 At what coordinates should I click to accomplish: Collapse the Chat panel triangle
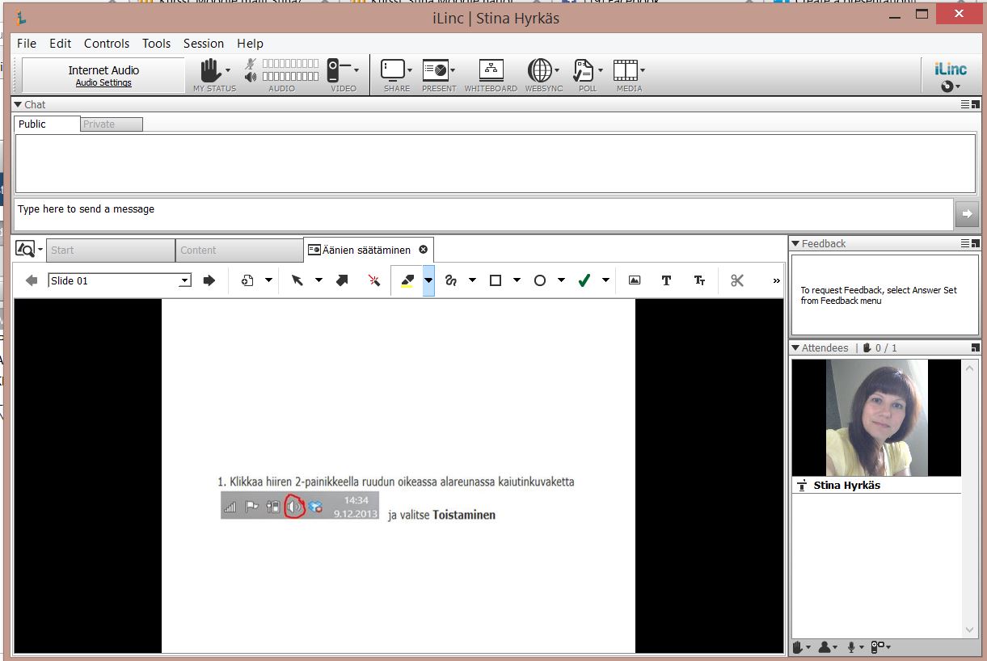click(18, 104)
